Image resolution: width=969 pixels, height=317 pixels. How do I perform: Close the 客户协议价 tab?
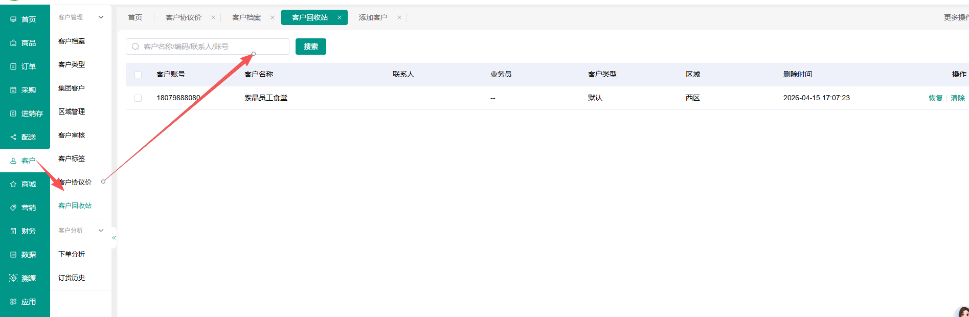(213, 17)
